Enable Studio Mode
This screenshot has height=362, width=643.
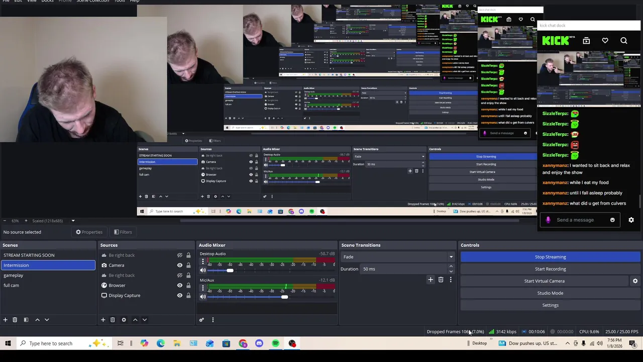coord(550,293)
